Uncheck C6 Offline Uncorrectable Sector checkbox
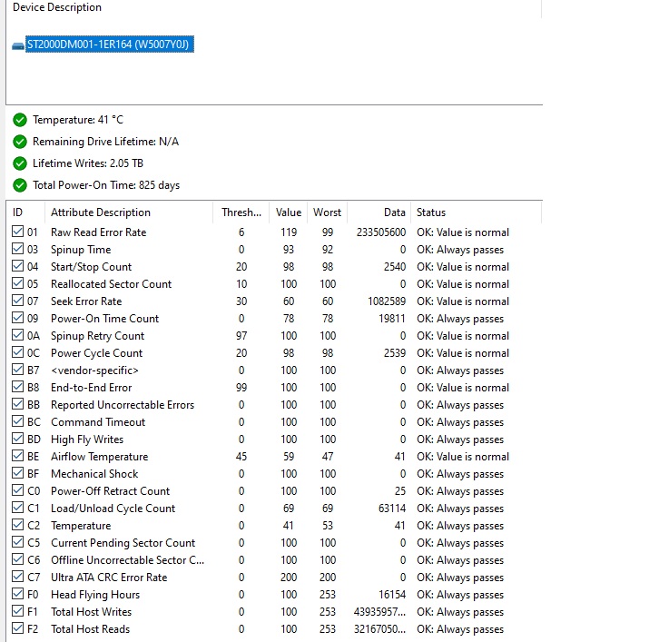The height and width of the screenshot is (642, 649). point(17,559)
